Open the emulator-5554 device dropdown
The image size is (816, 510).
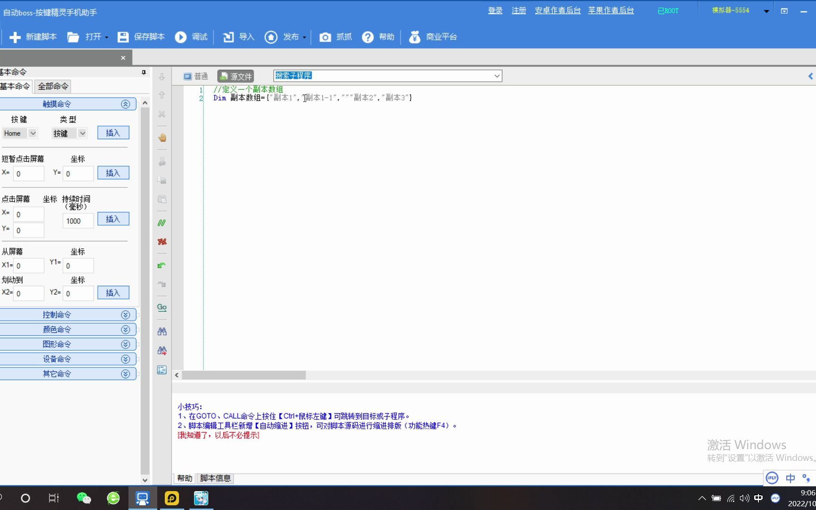coord(766,11)
